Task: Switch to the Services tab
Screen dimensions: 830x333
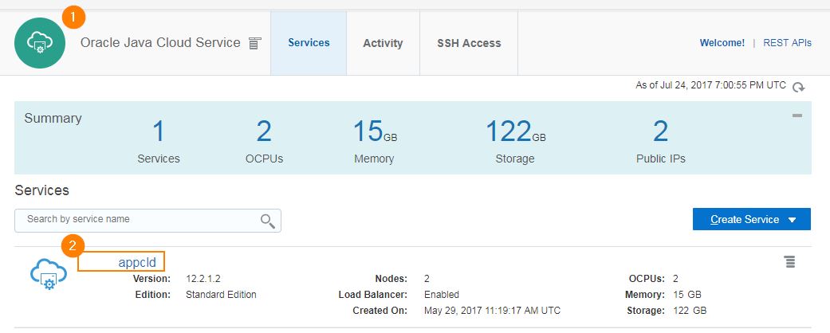Action: click(309, 43)
